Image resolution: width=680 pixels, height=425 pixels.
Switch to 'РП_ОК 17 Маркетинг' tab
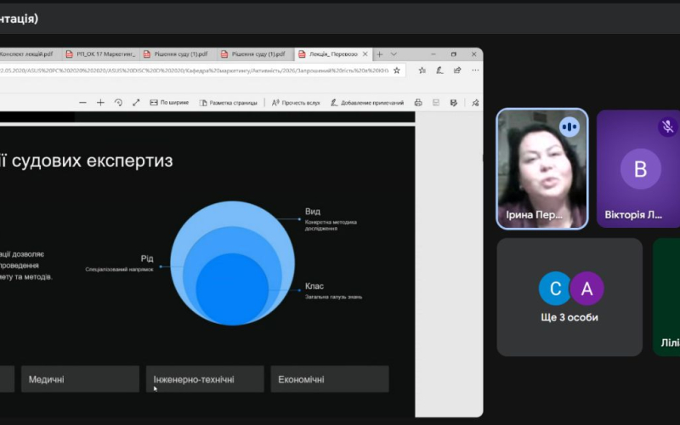point(102,54)
